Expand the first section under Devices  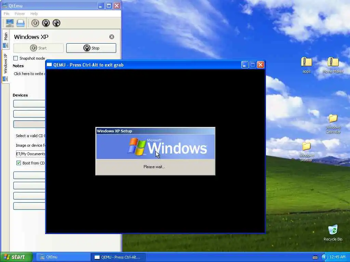(x=29, y=104)
